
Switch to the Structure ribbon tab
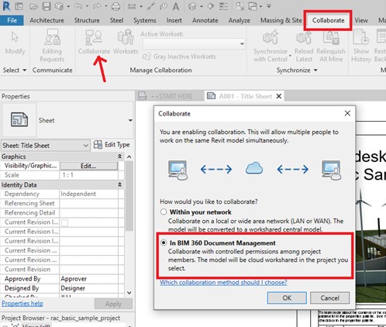coord(87,20)
